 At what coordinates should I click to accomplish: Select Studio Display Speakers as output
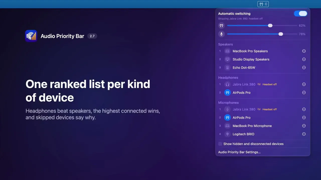click(x=263, y=59)
